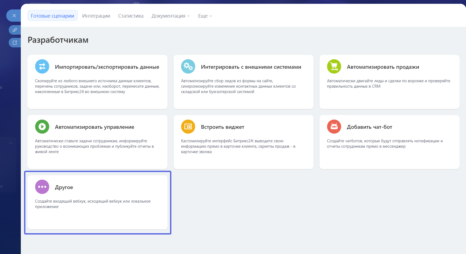Open the Статистика tab
This screenshot has height=254, width=466.
131,16
